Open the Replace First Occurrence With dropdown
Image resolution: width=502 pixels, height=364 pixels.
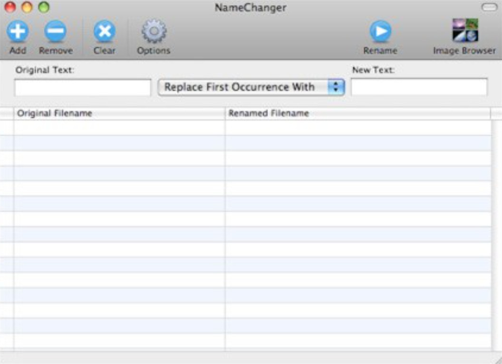click(251, 87)
